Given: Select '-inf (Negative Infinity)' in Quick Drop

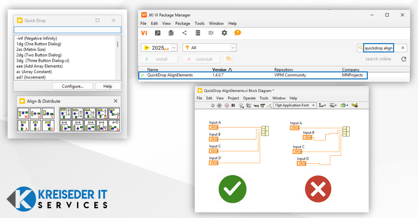Looking at the screenshot, I should [x=37, y=38].
